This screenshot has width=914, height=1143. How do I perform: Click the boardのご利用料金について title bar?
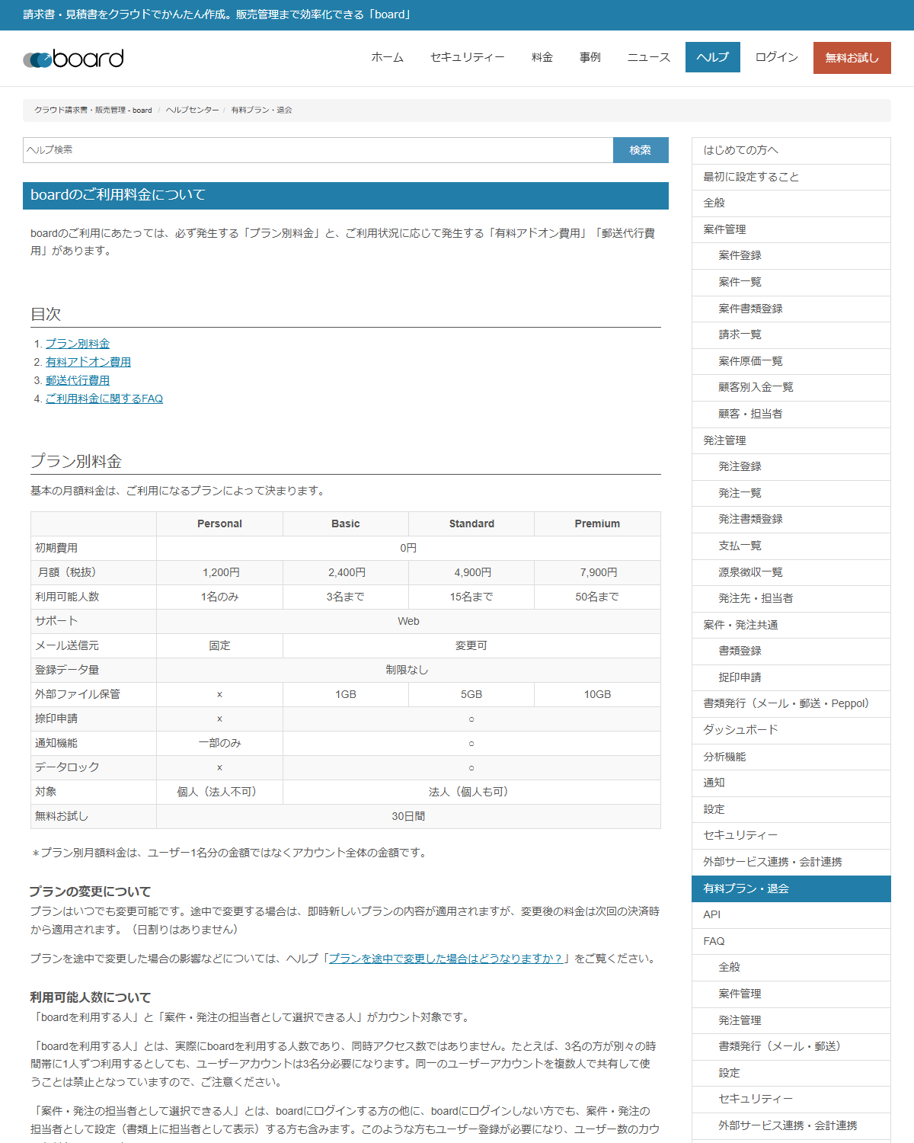click(x=346, y=195)
